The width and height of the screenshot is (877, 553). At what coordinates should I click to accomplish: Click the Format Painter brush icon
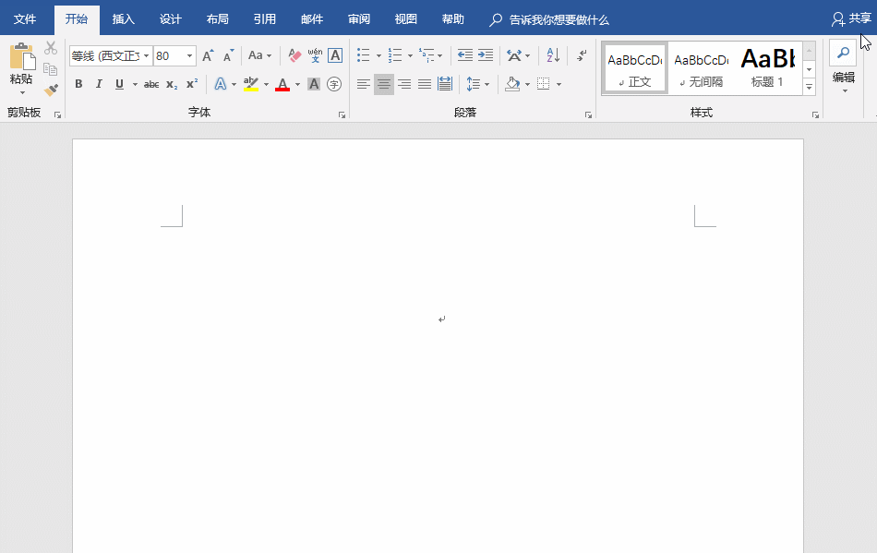pyautogui.click(x=51, y=90)
